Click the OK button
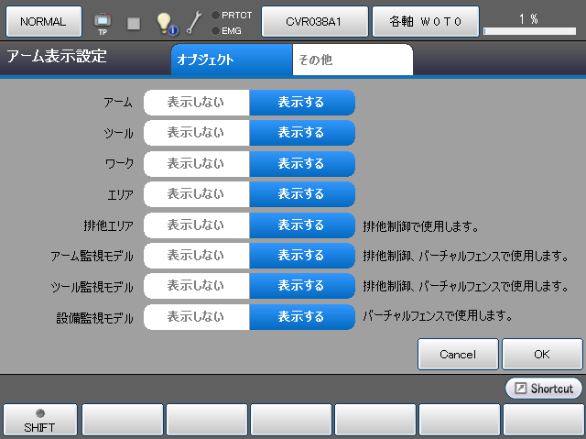 [x=542, y=354]
